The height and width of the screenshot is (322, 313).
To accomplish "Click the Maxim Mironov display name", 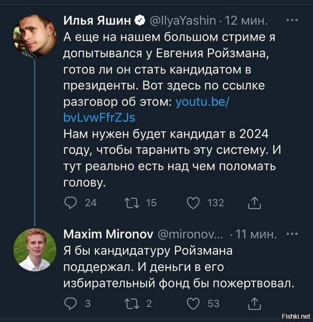I will 108,234.
